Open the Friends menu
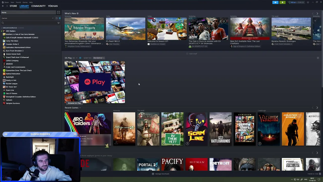 pos(18,2)
